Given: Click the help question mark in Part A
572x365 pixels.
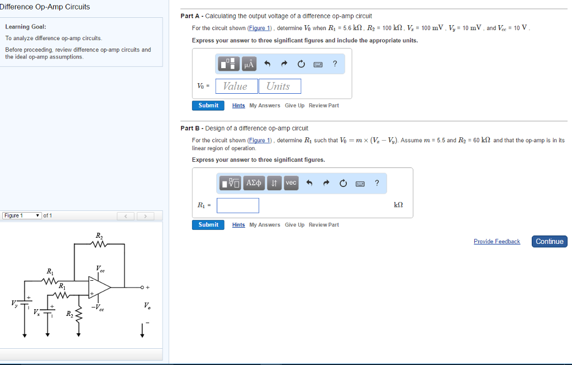Looking at the screenshot, I should coord(335,64).
